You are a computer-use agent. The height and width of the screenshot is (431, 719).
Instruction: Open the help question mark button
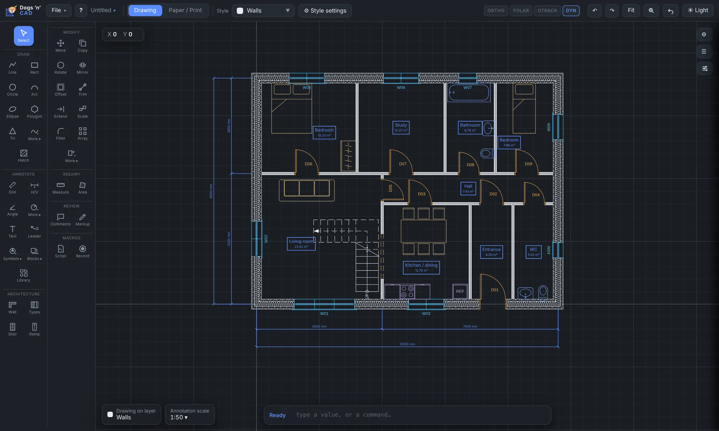[x=81, y=10]
